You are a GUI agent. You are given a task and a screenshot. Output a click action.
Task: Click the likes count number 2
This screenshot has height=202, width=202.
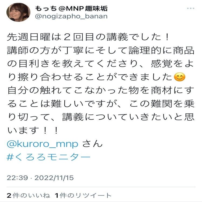[x=9, y=196]
